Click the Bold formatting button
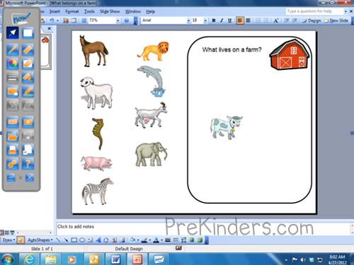Screen dimensions: 354x265 pos(214,20)
